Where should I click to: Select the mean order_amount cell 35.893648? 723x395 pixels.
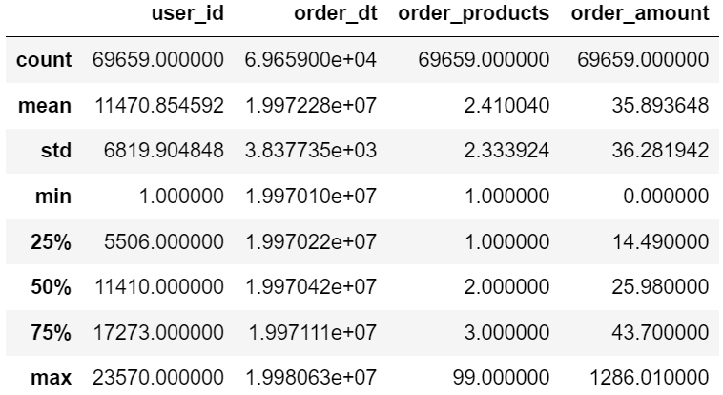pos(660,106)
